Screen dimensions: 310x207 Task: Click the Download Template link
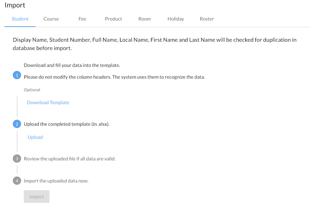(x=48, y=102)
